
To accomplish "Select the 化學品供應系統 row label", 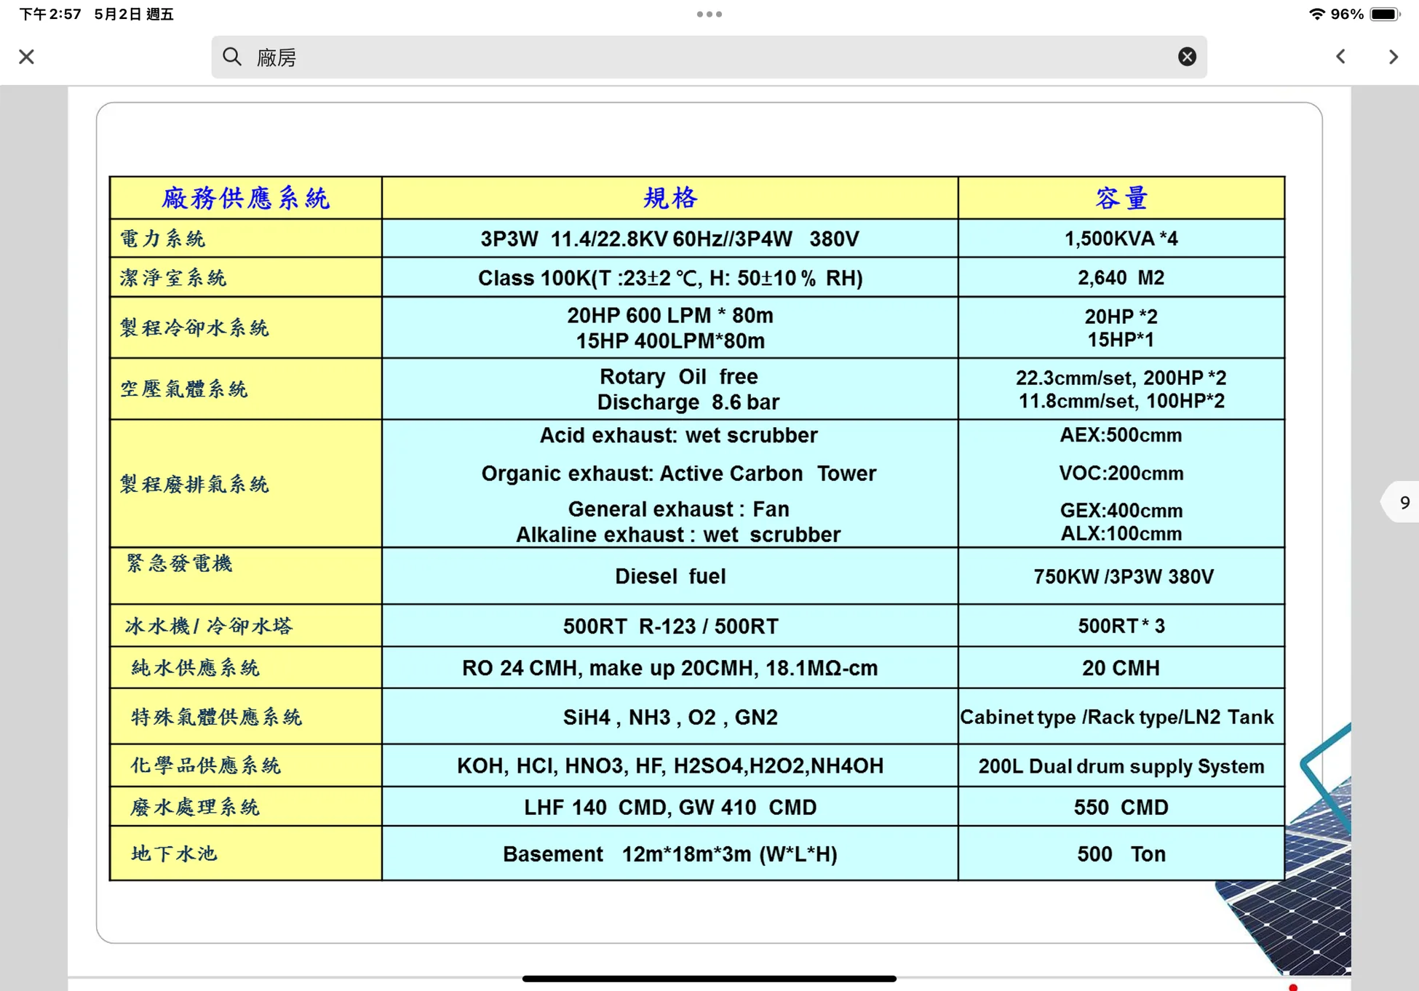I will 246,765.
